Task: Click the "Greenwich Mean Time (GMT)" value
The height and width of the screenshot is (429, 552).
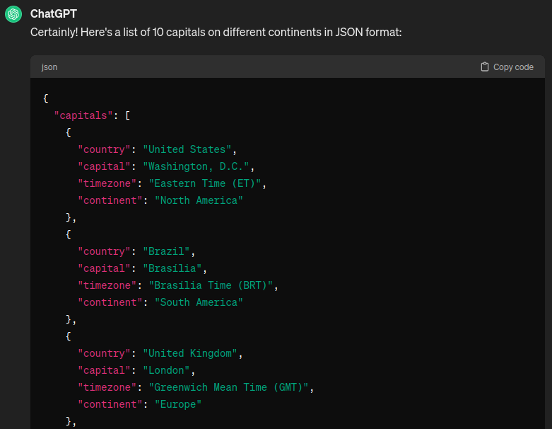Action: pyautogui.click(x=230, y=387)
